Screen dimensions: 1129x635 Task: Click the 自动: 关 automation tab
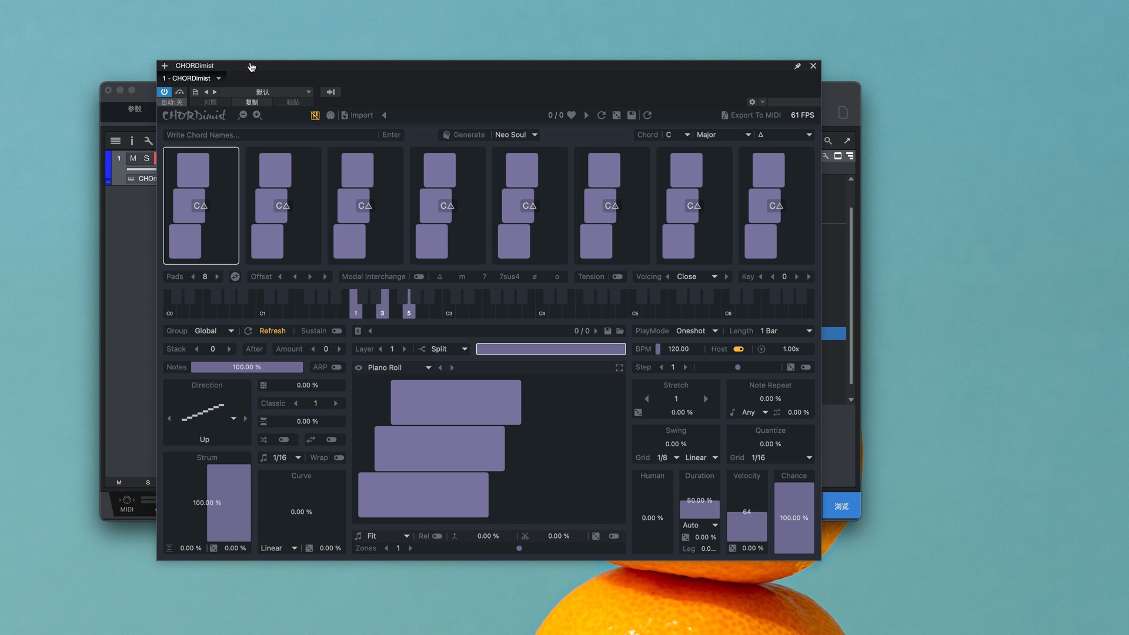coord(172,102)
